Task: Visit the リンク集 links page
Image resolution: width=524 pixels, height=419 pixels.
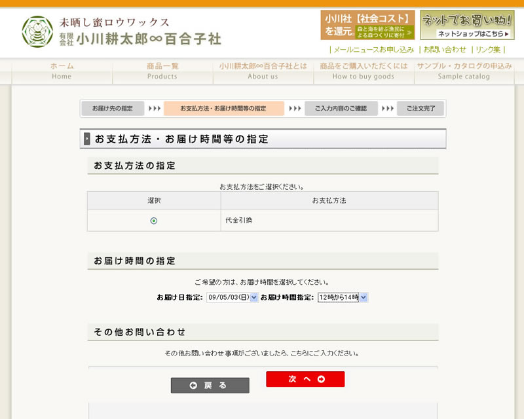Action: click(488, 50)
